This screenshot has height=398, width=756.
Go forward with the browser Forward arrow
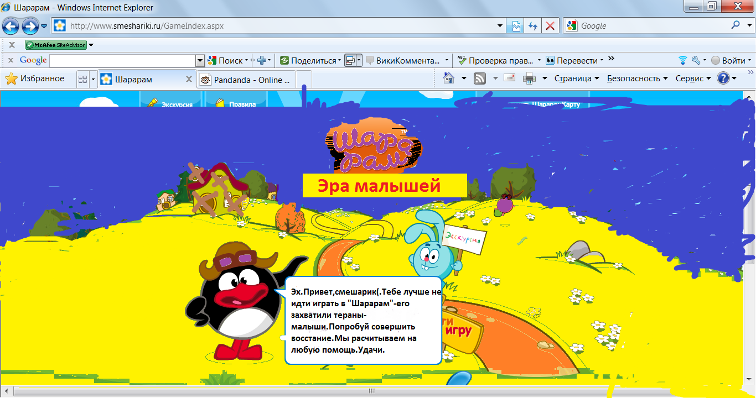tap(30, 25)
